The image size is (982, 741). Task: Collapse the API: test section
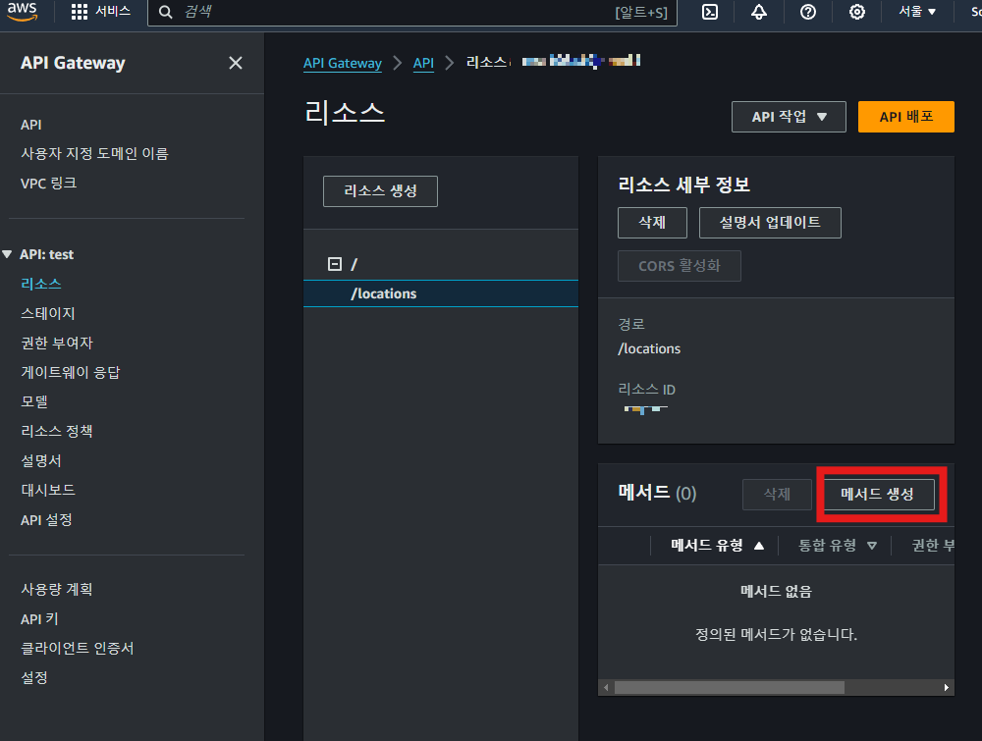8,254
